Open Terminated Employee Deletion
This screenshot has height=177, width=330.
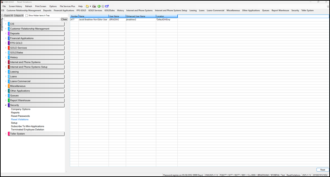coord(27,129)
